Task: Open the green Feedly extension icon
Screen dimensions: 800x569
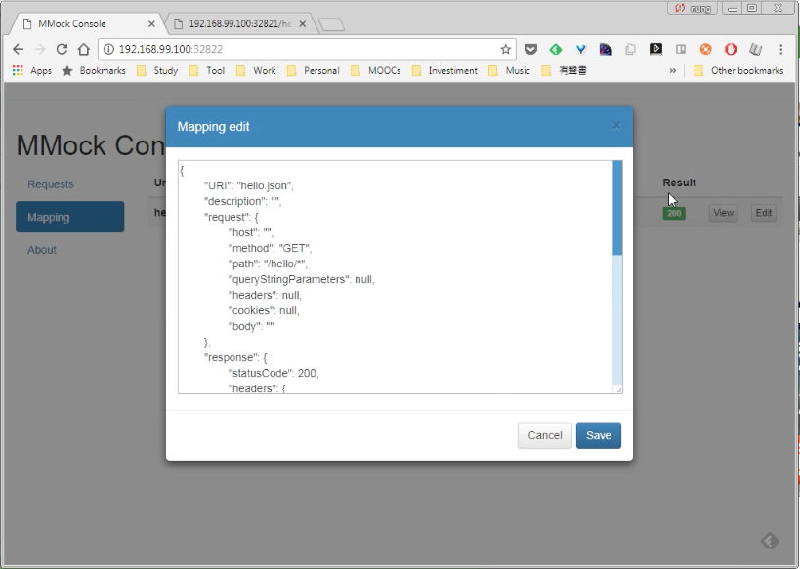Action: click(556, 49)
